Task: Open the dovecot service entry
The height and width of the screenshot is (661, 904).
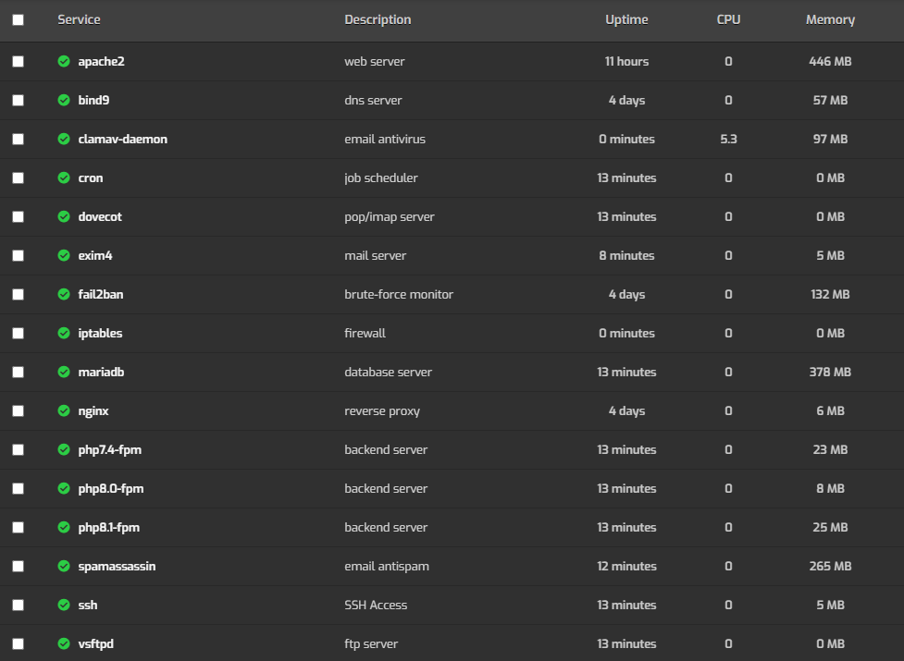Action: [100, 217]
